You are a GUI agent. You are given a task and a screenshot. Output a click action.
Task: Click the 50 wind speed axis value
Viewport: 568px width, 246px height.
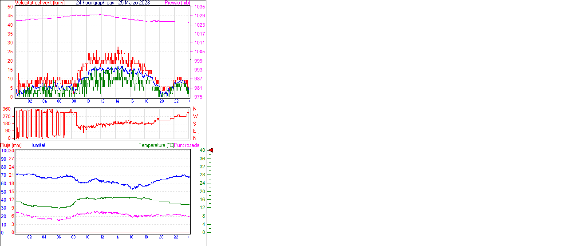pyautogui.click(x=10, y=7)
